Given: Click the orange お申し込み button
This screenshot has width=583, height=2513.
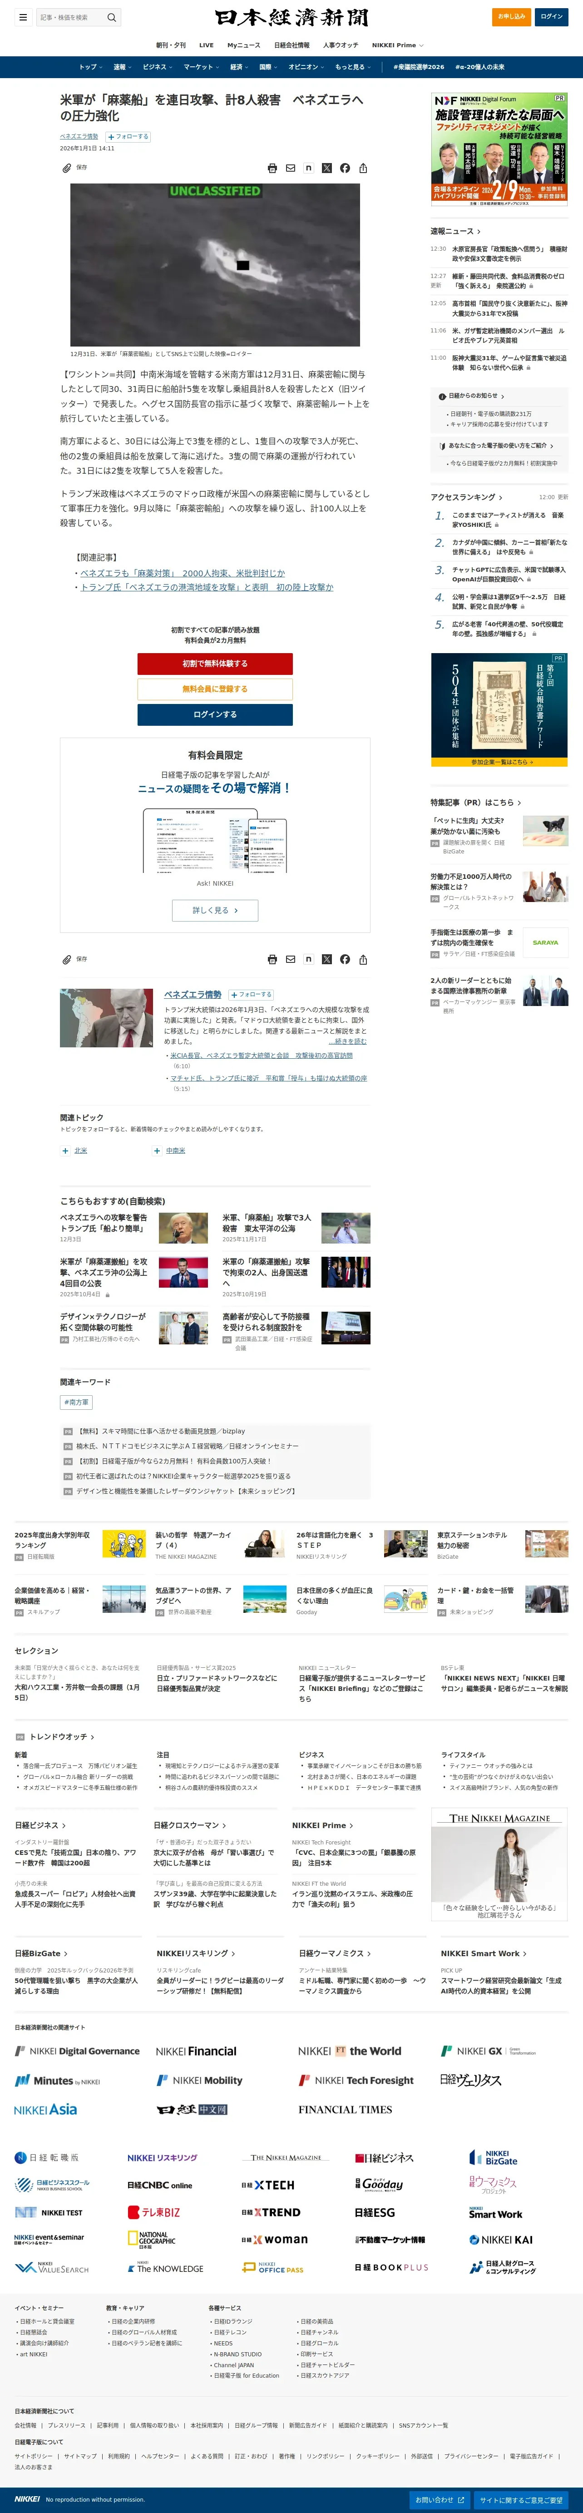Looking at the screenshot, I should click(512, 17).
